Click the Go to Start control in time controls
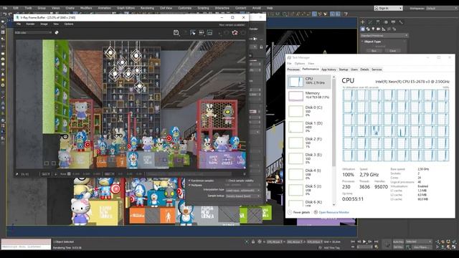This screenshot has width=459, height=258. pyautogui.click(x=353, y=242)
